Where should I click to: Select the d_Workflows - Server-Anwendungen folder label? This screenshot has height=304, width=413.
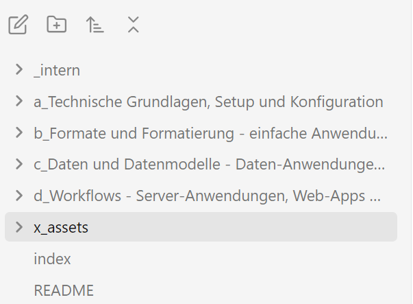point(207,196)
